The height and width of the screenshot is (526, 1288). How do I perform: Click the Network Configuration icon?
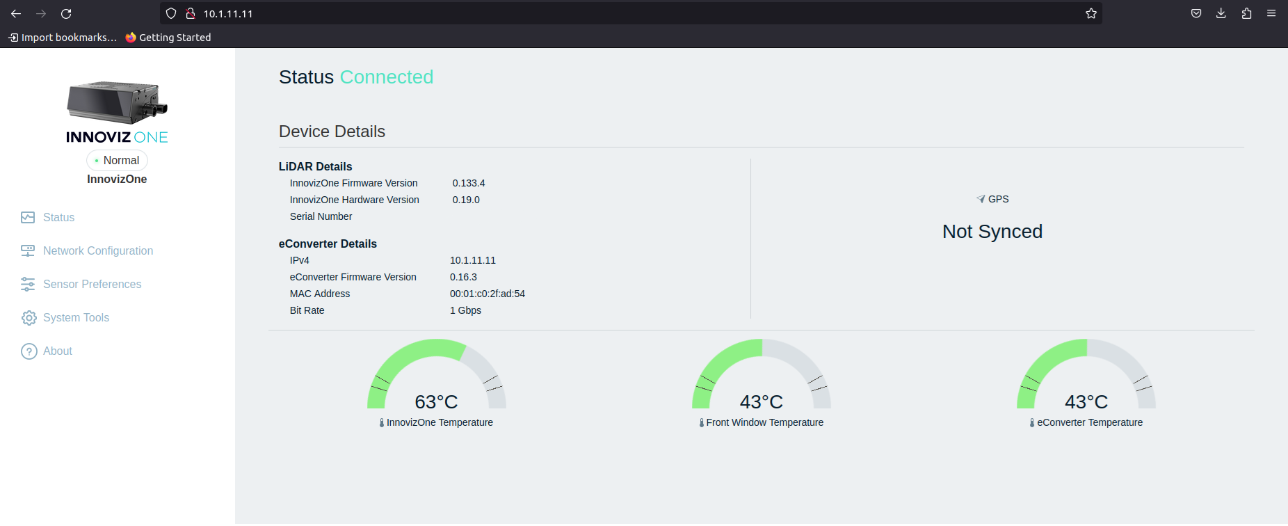(28, 251)
